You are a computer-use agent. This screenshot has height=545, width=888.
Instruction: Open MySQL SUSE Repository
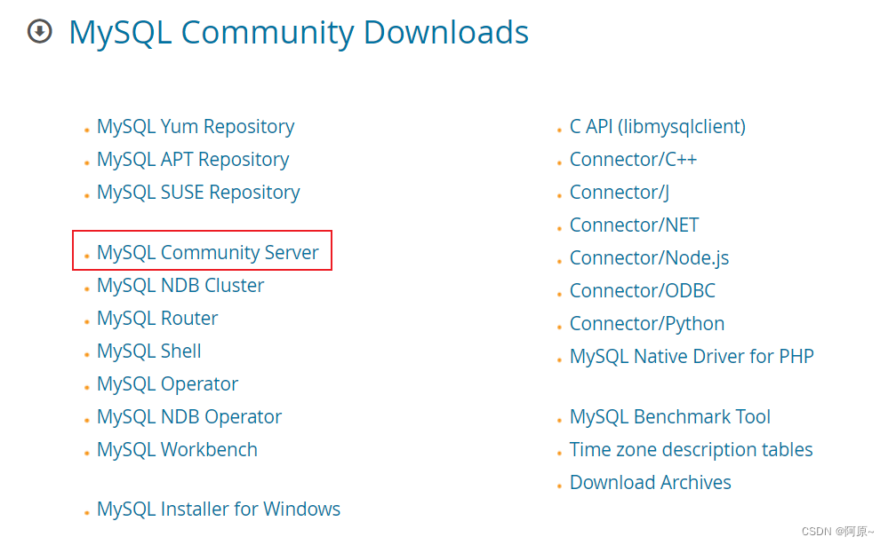198,192
